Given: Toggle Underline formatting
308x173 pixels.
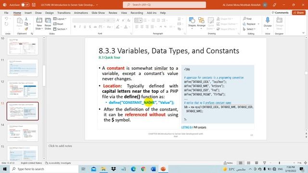Looking at the screenshot, I should pyautogui.click(x=85, y=27).
